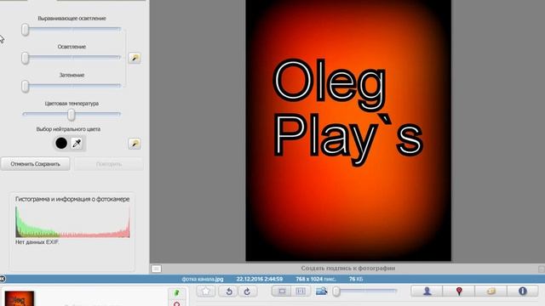Click the green pushpin hold icon
Viewport: 545px width, 306px height.
pos(177,292)
